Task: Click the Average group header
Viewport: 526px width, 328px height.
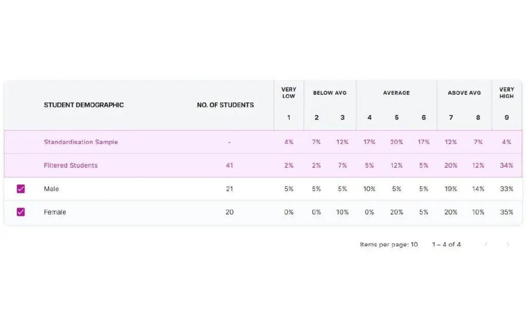Action: pos(396,93)
